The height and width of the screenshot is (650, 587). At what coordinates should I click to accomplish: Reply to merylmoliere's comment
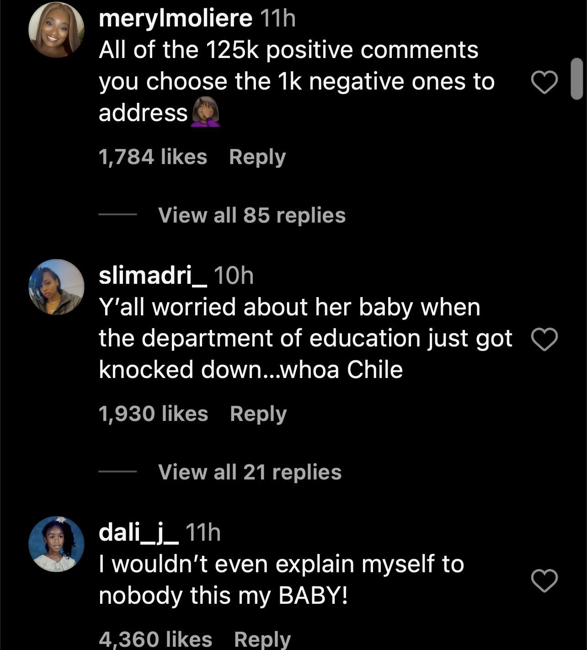tap(257, 157)
